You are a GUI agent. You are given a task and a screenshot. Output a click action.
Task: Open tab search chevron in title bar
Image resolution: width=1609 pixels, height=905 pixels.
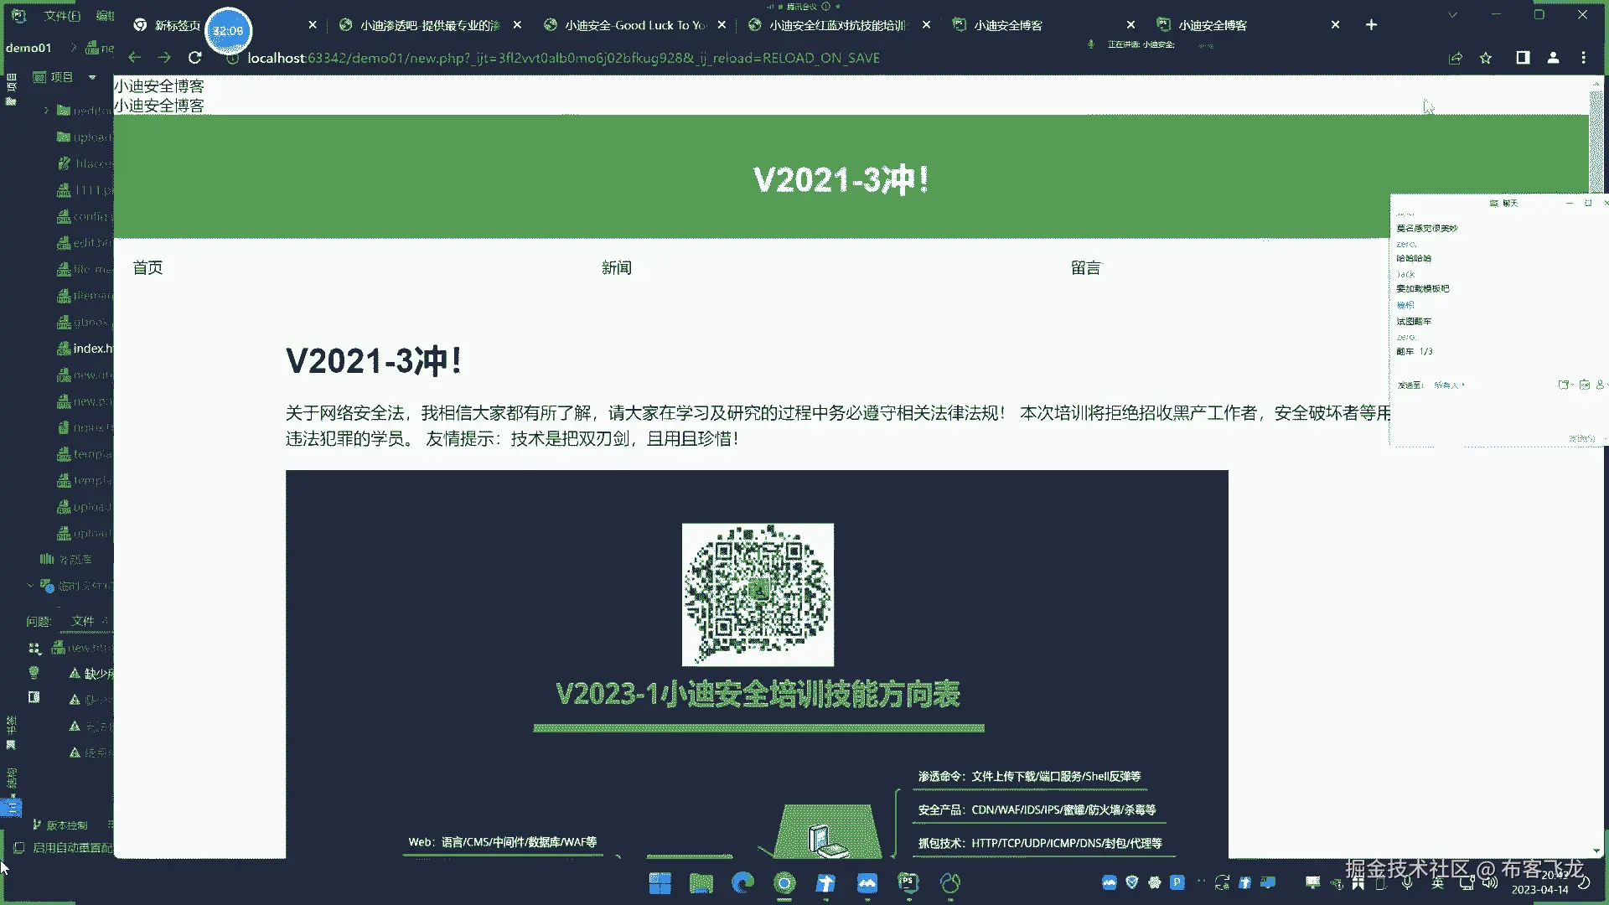(1452, 15)
